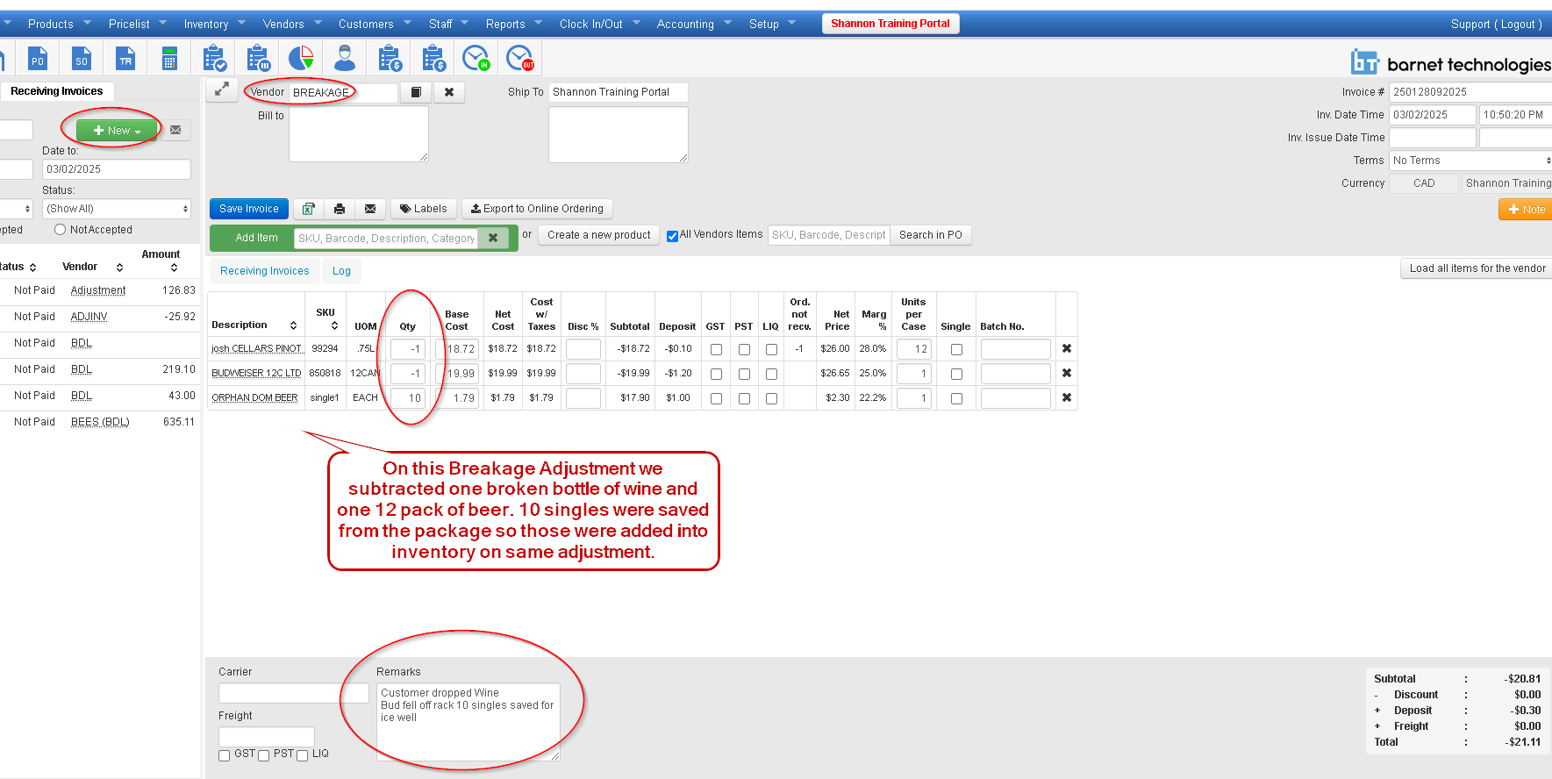Check LIQ for ORPHAN DOM BEER row
The width and height of the screenshot is (1552, 779).
[x=772, y=398]
